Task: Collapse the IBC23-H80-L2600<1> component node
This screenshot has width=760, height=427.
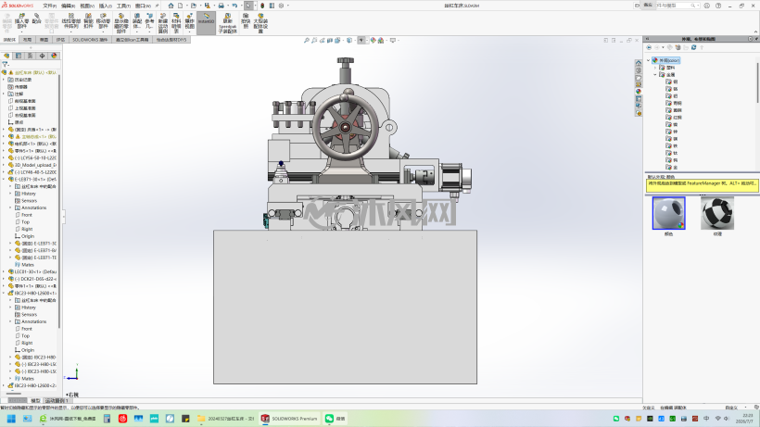Action: tap(4, 293)
